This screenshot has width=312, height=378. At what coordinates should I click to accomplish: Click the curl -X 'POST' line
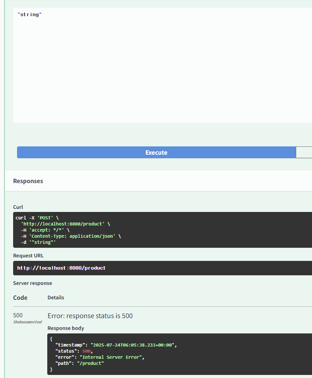pyautogui.click(x=37, y=218)
